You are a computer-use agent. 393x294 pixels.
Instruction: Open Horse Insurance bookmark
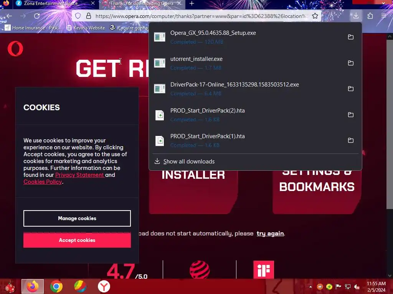pos(33,28)
